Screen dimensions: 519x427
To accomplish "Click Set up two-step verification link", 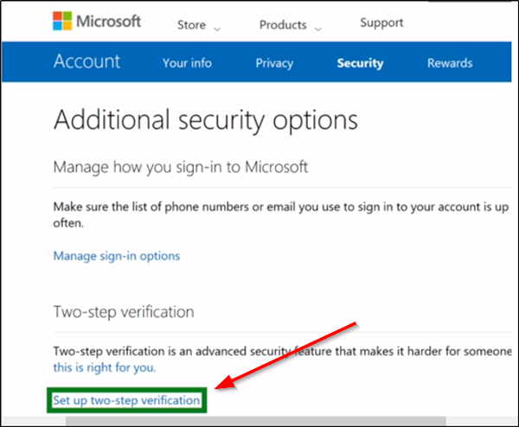I will point(127,400).
